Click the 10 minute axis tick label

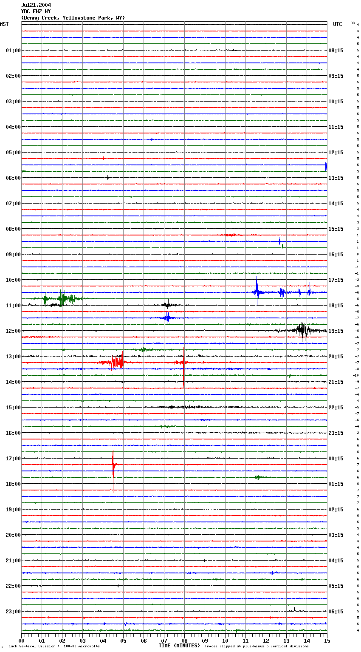click(225, 641)
